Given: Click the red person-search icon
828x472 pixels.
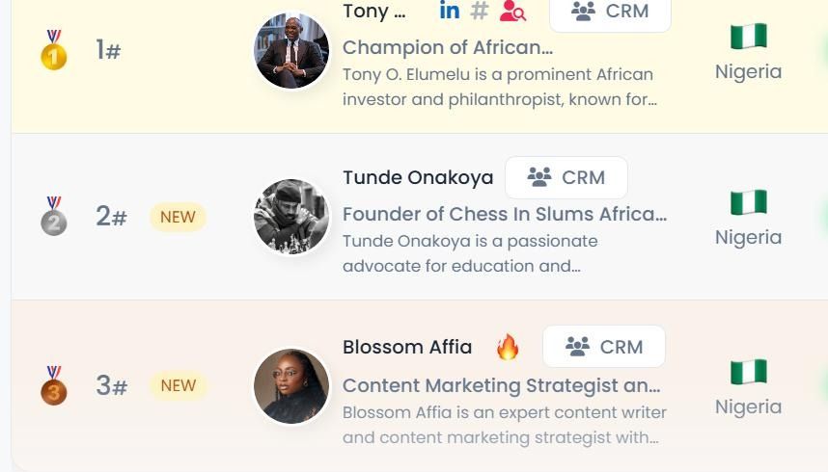Looking at the screenshot, I should [x=512, y=12].
